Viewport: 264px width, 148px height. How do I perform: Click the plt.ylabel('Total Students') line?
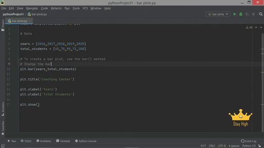(x=47, y=94)
